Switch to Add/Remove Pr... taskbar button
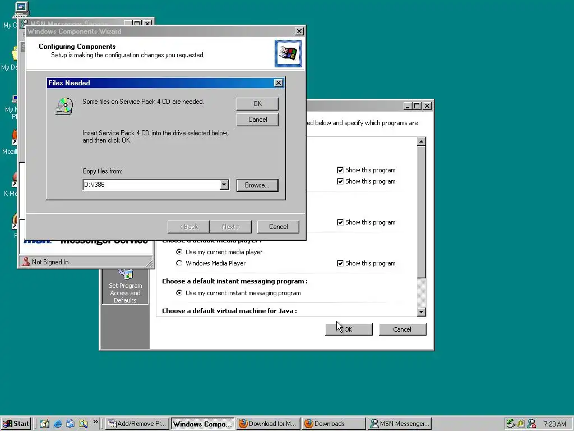Image resolution: width=574 pixels, height=431 pixels. (137, 424)
